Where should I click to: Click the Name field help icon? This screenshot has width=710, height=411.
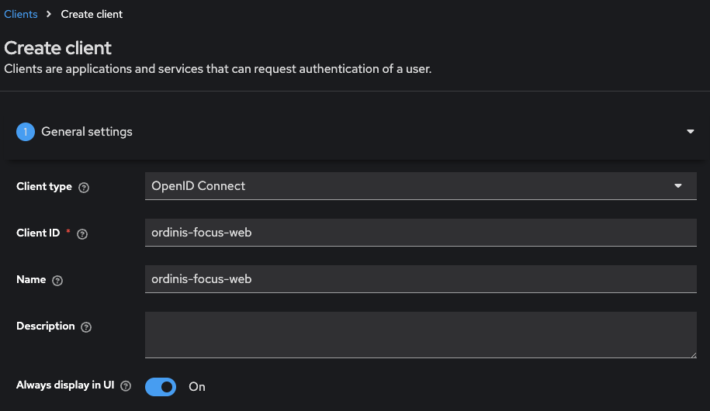click(57, 281)
